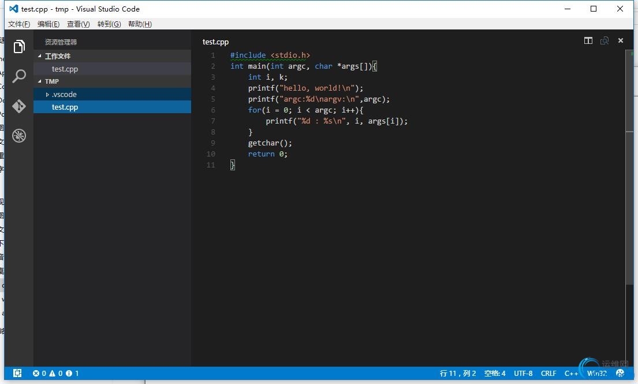Image resolution: width=638 pixels, height=384 pixels.
Task: Minimize the Visual Studio Code window
Action: pos(568,9)
